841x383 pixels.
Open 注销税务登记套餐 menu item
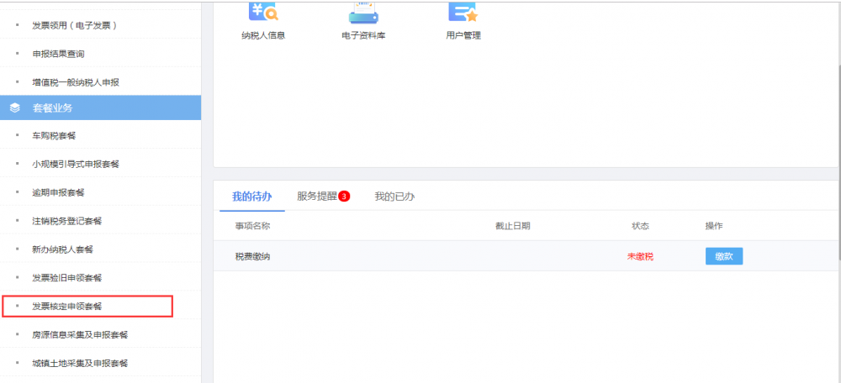click(x=67, y=221)
